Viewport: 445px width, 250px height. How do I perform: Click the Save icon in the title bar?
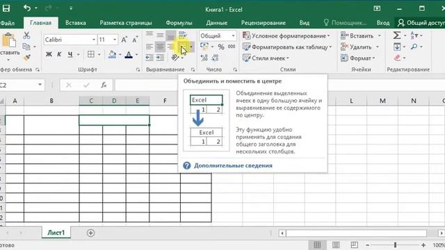pos(6,8)
